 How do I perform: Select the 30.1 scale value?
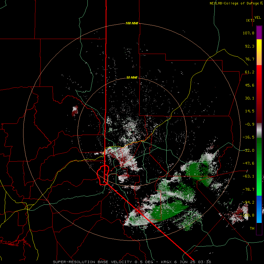point(250,98)
